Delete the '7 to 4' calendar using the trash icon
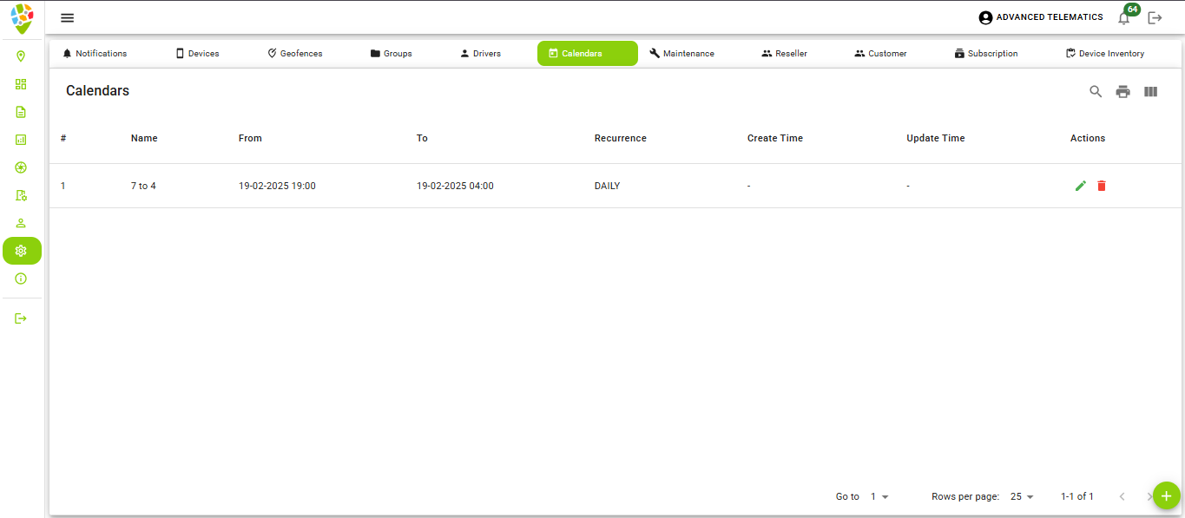 [1101, 185]
